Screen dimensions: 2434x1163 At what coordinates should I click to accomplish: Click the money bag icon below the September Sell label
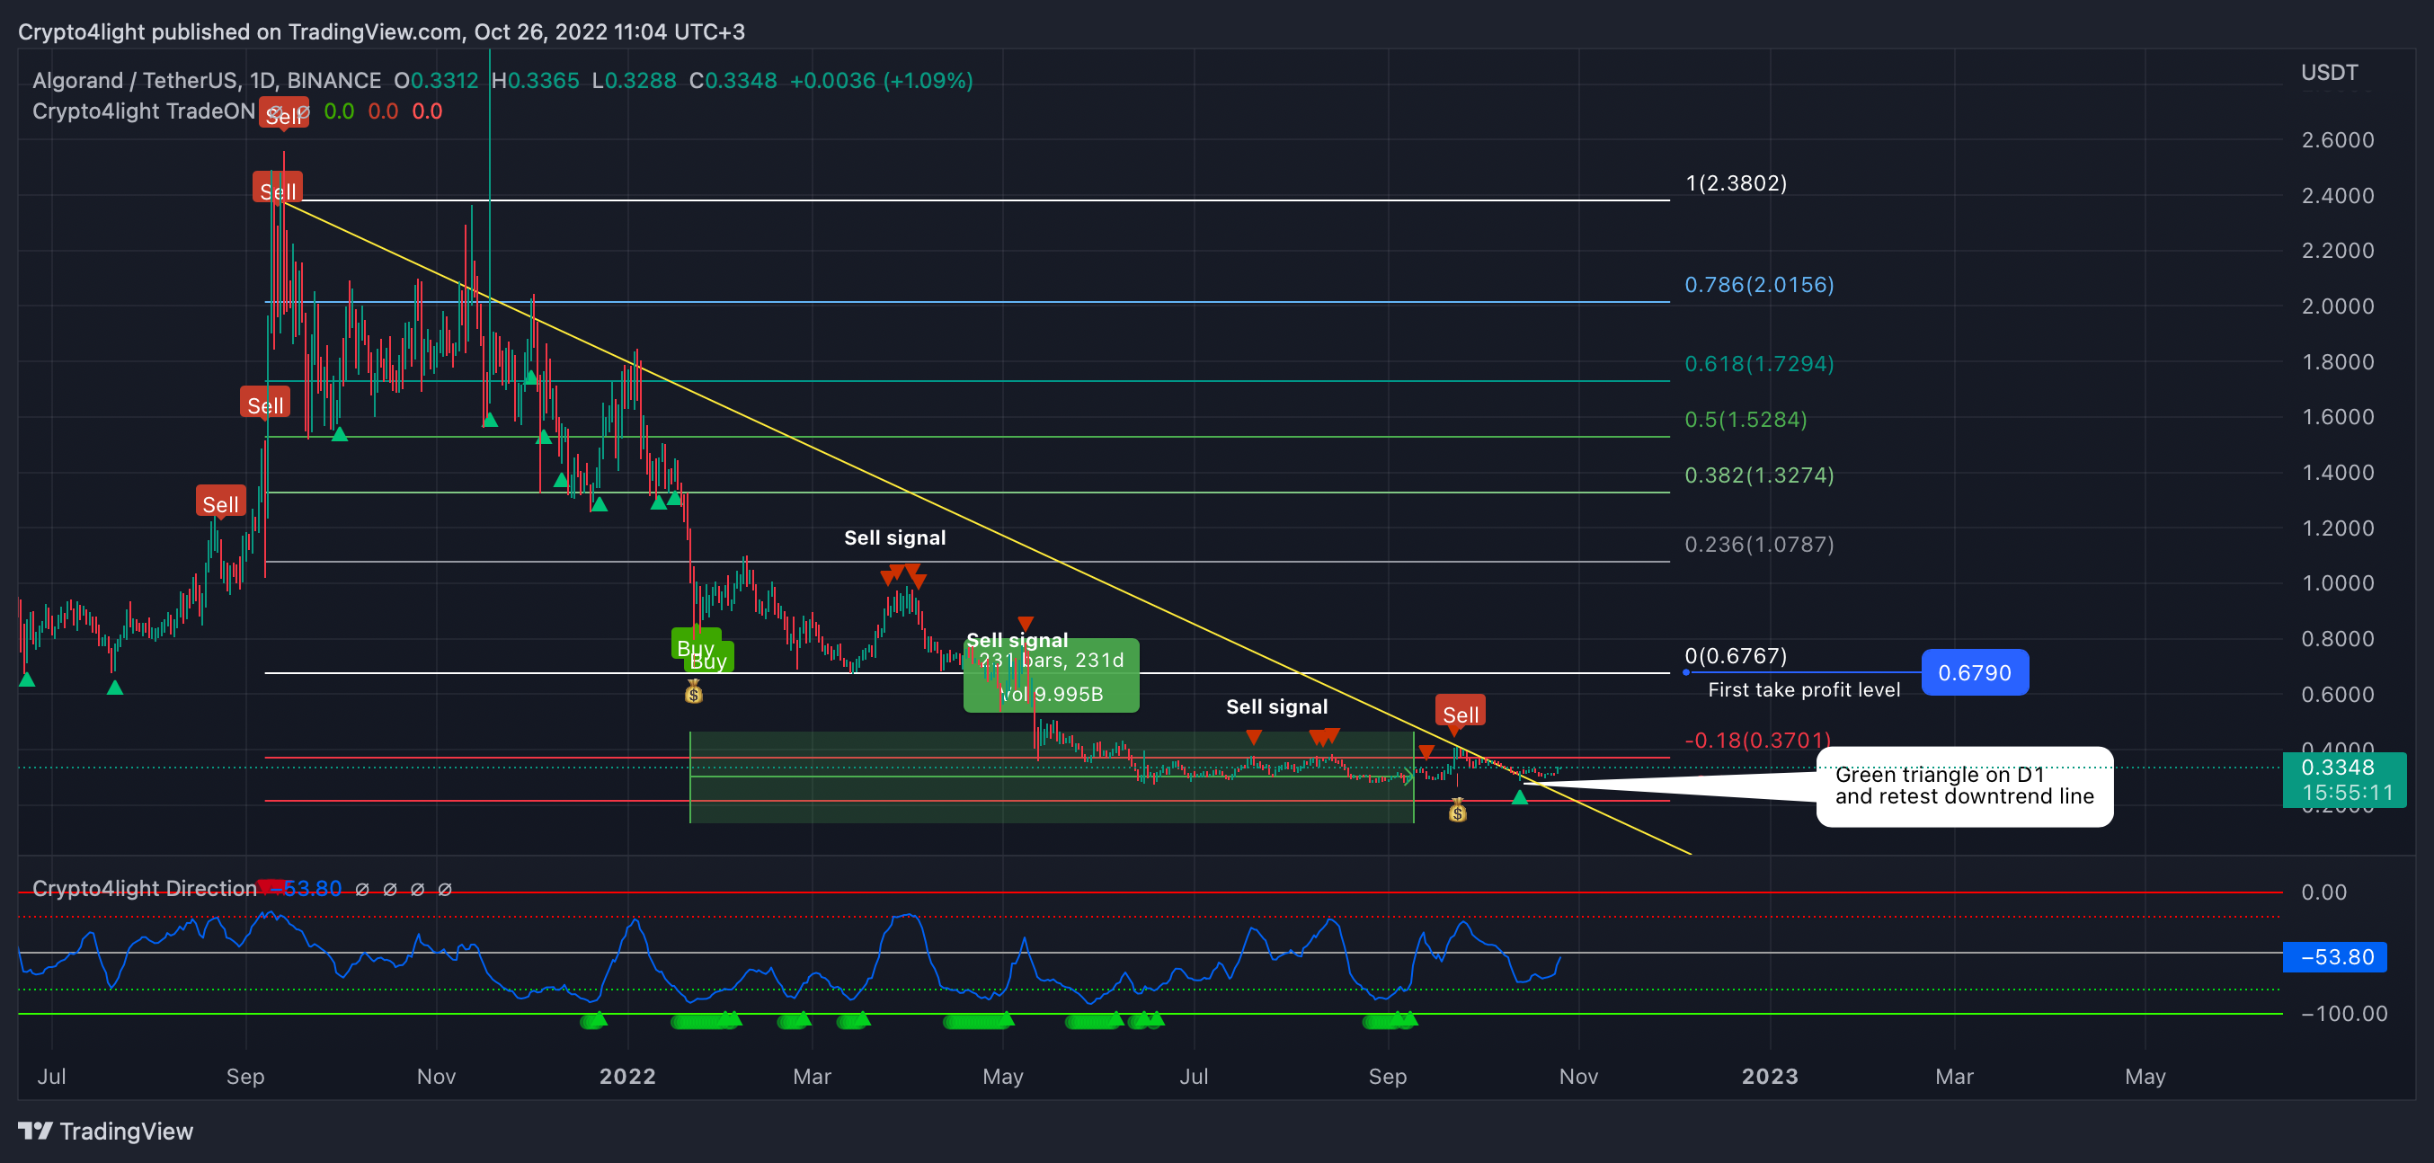tap(1458, 810)
